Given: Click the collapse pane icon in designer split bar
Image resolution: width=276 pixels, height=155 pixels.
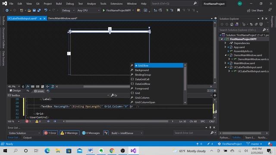Looking at the screenshot, I should (215, 91).
